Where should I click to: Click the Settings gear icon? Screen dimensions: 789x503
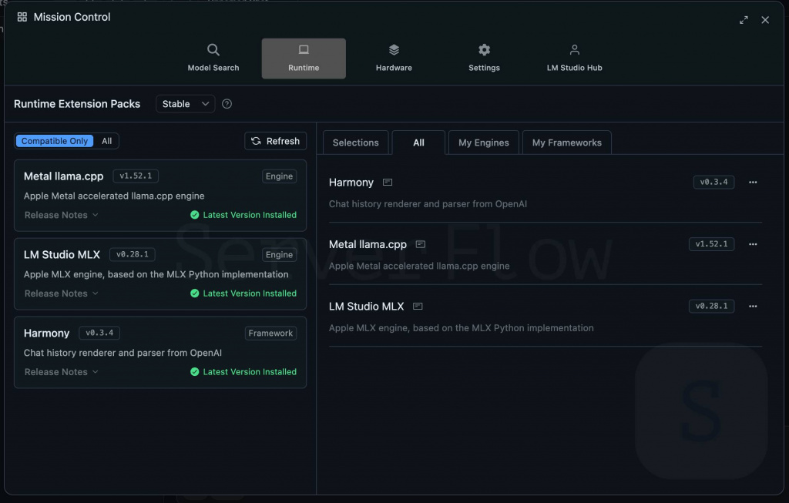pyautogui.click(x=484, y=48)
